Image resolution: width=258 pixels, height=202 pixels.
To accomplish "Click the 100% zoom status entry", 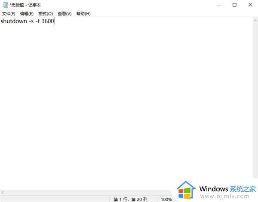I will (166, 199).
